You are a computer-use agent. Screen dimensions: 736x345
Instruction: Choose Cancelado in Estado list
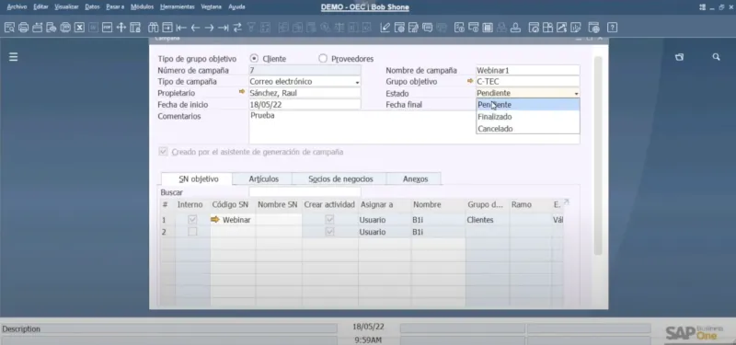[x=527, y=129]
